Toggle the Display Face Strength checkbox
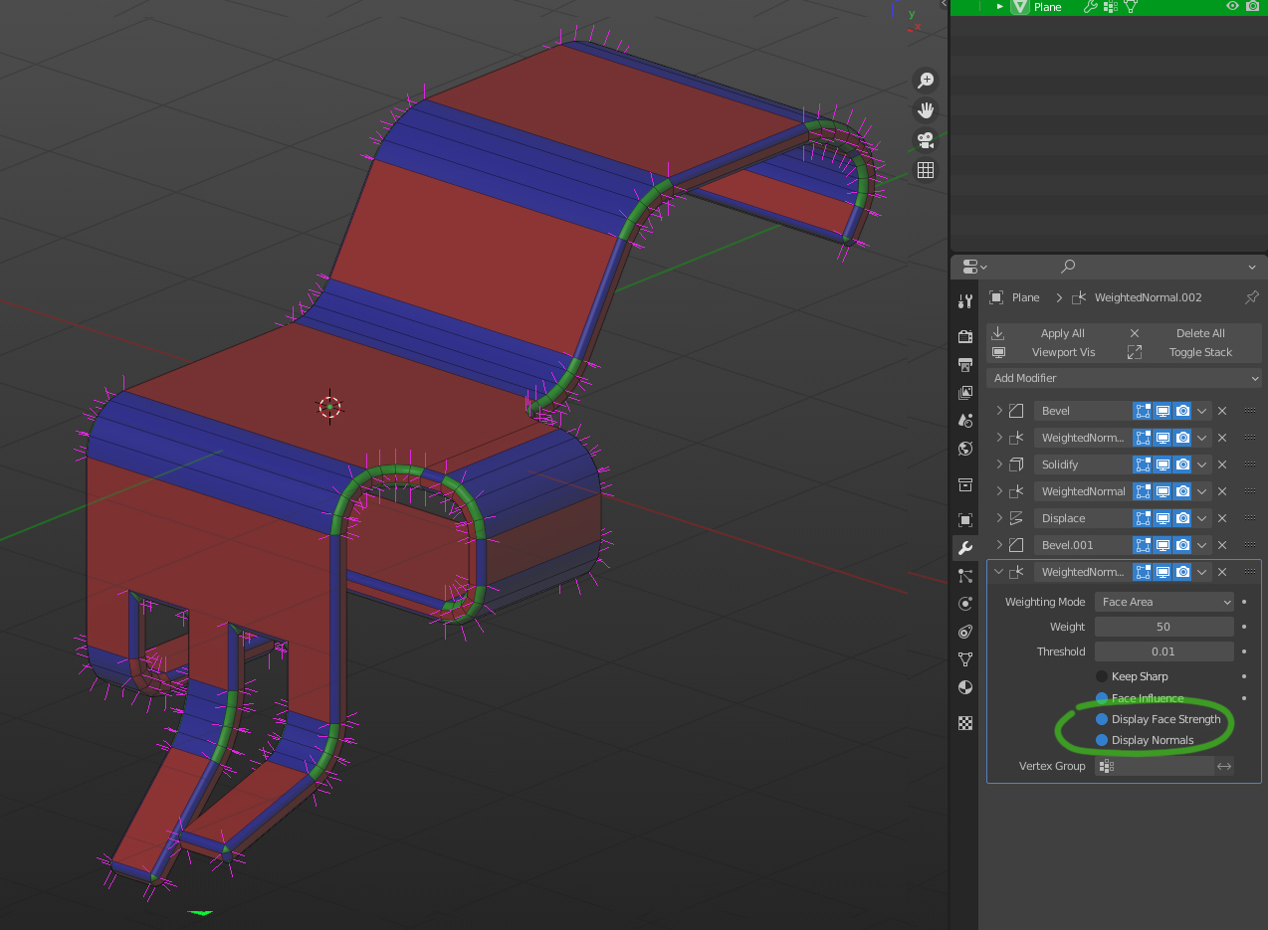Image resolution: width=1268 pixels, height=930 pixels. (1102, 719)
